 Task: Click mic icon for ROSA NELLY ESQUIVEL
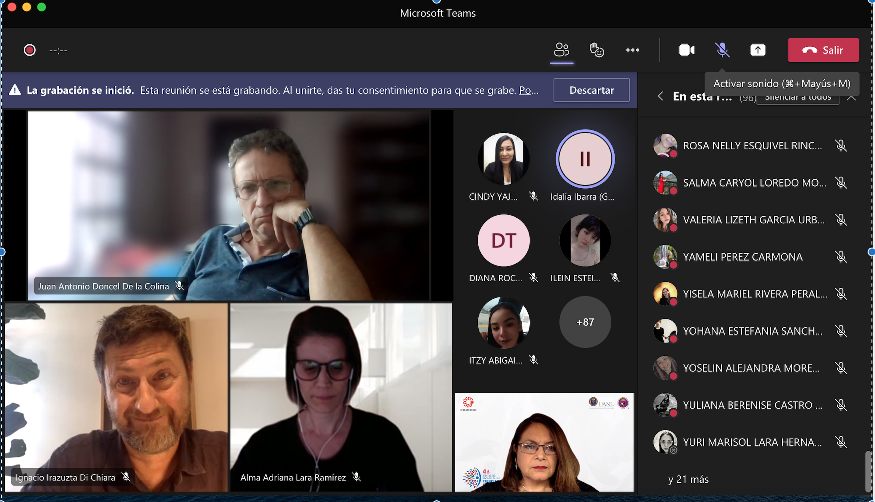click(841, 145)
